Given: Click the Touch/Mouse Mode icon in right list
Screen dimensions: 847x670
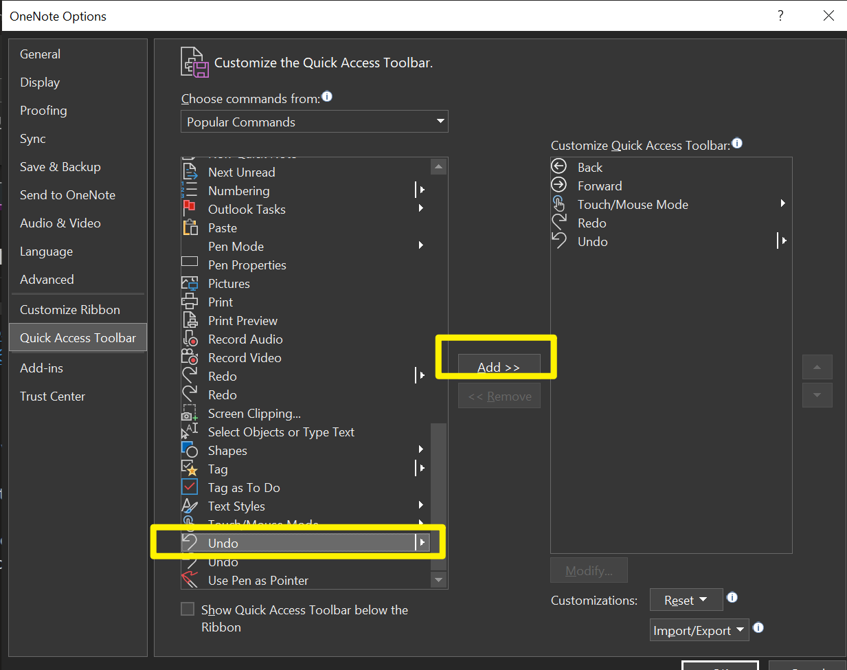Looking at the screenshot, I should pos(559,203).
